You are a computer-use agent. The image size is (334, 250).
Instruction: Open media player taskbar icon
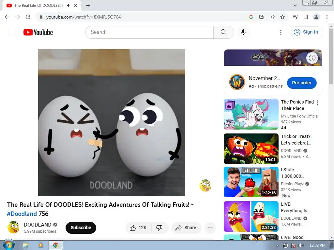click(41, 245)
